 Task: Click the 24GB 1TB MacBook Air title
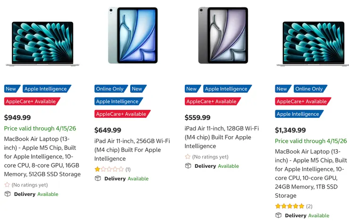click(x=311, y=173)
